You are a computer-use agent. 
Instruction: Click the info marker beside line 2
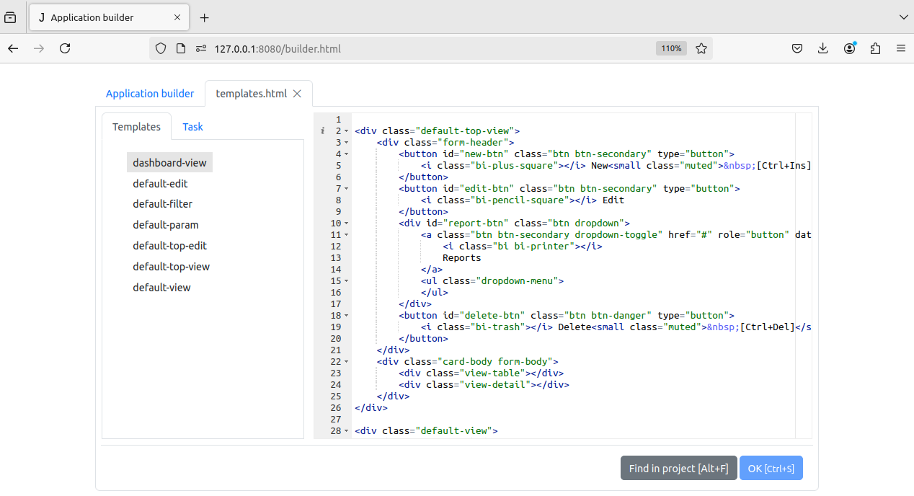(322, 130)
